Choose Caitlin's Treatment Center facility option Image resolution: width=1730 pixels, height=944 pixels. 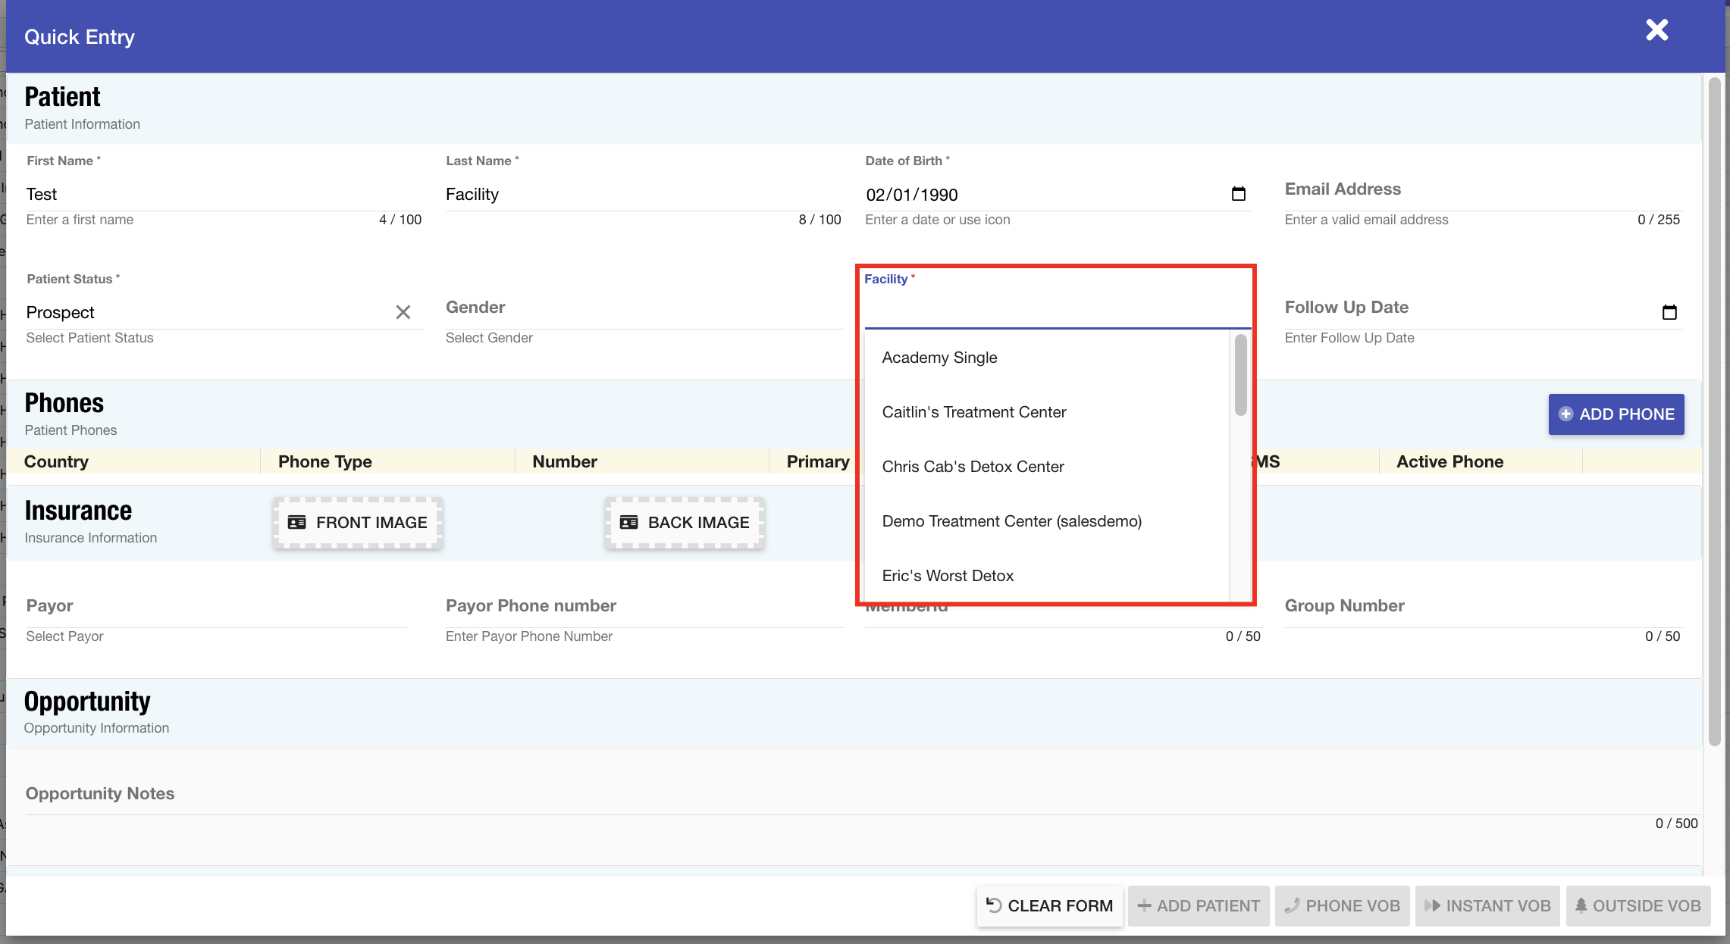point(973,412)
